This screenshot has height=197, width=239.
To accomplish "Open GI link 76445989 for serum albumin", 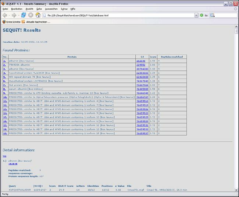I will 142,89.
